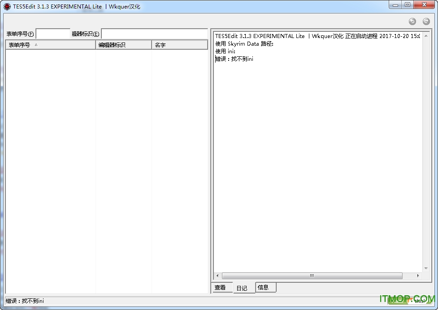Click status bar message '错误 : 找不到ini'

click(x=25, y=301)
